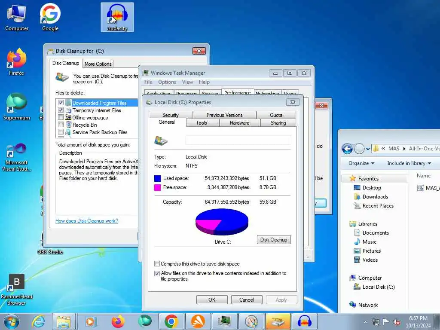Select the Firefox desktop shortcut
Viewport: 440px width, 330px height.
tap(17, 62)
